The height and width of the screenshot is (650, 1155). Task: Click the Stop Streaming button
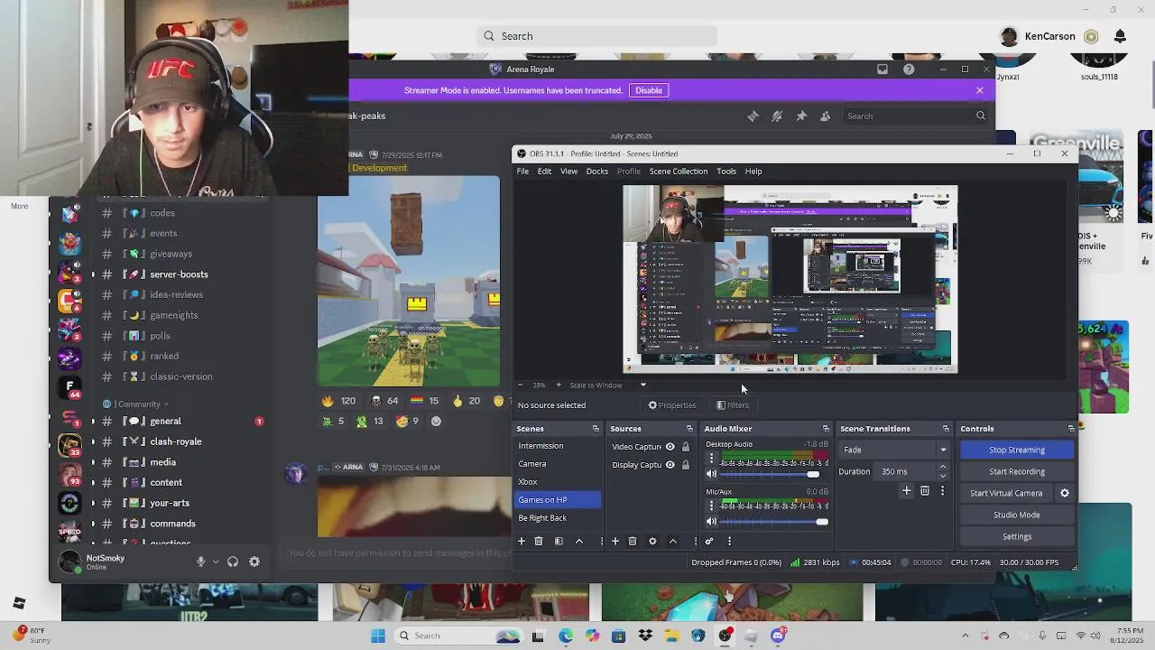pyautogui.click(x=1017, y=450)
